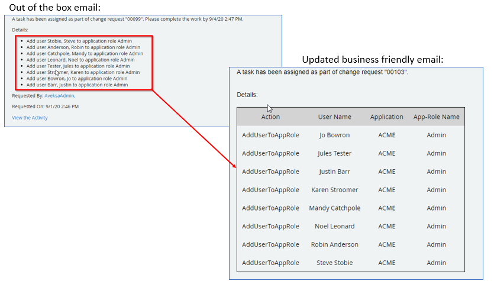Click the bullet item for Catchpole, Mandy

[x=85, y=53]
